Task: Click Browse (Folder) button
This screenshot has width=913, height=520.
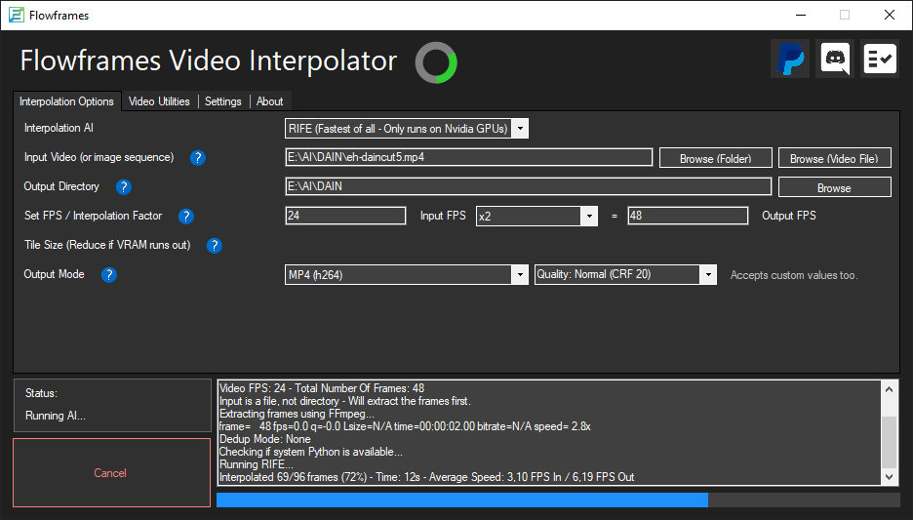Action: (x=716, y=158)
